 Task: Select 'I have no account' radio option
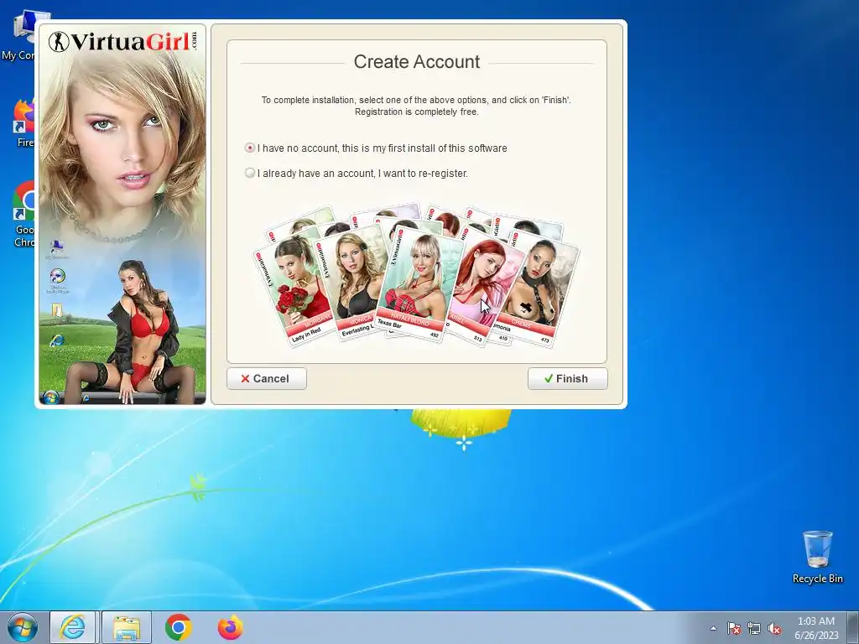pos(250,148)
